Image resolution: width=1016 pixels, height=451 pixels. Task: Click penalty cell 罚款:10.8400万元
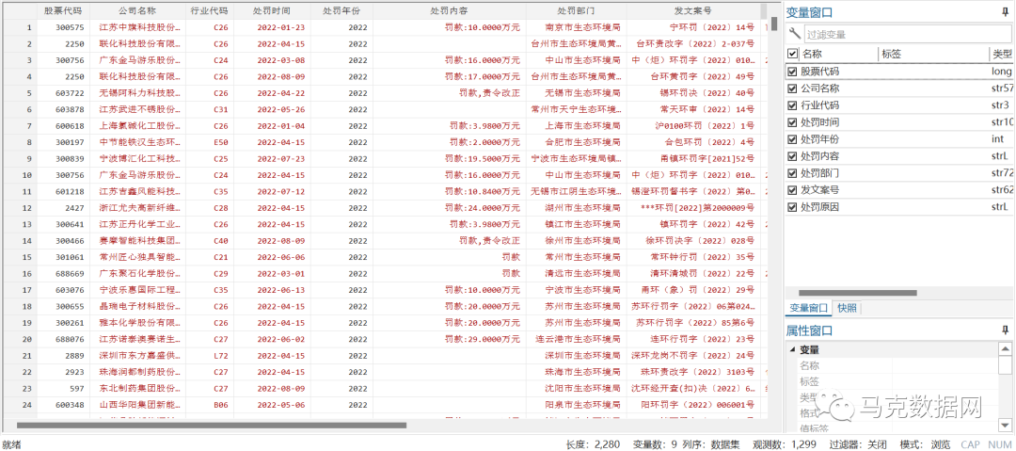[449, 191]
